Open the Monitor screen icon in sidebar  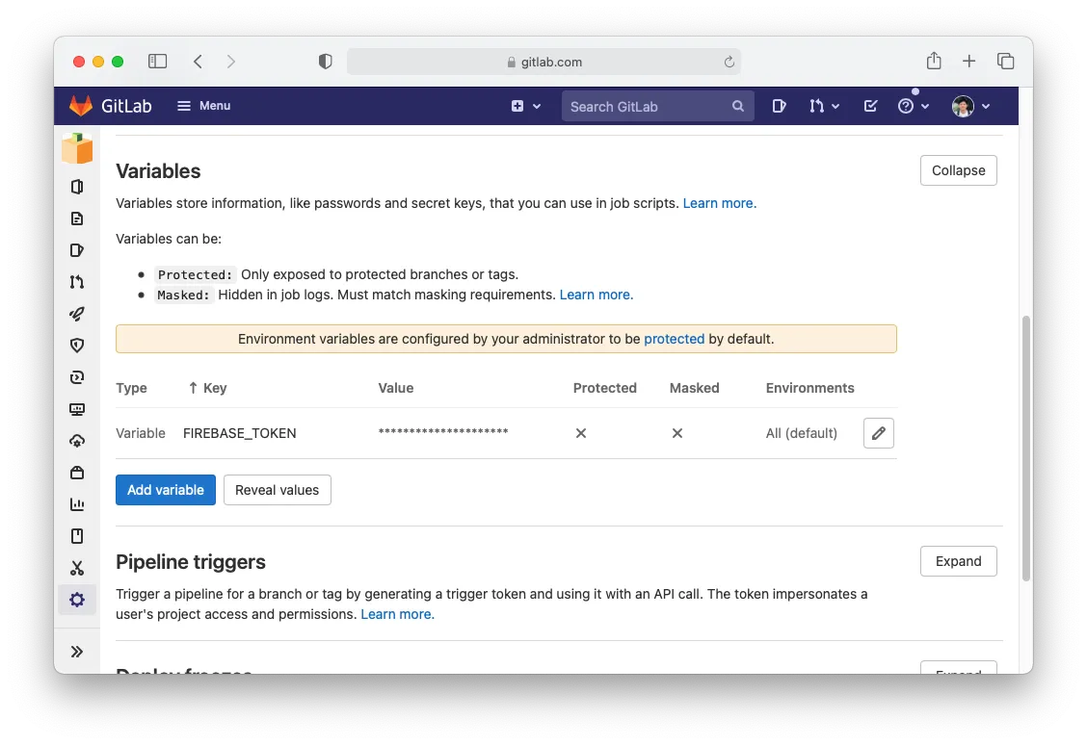coord(77,409)
